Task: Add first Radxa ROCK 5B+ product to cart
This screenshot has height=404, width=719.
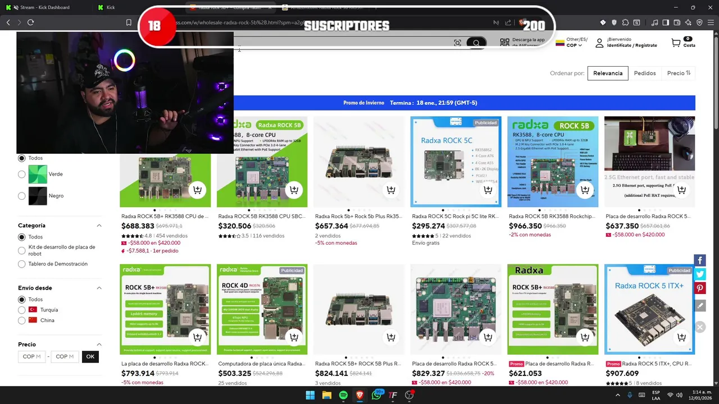Action: [x=197, y=190]
